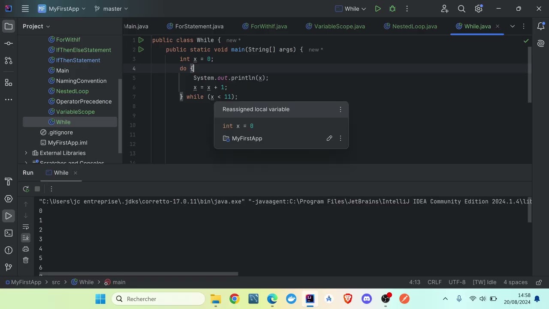
Task: Click Windows taskbar search box
Action: pos(159,299)
